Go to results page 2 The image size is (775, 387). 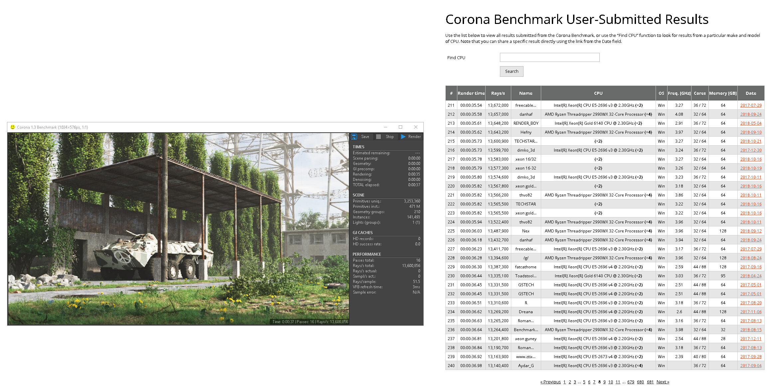[x=570, y=382]
